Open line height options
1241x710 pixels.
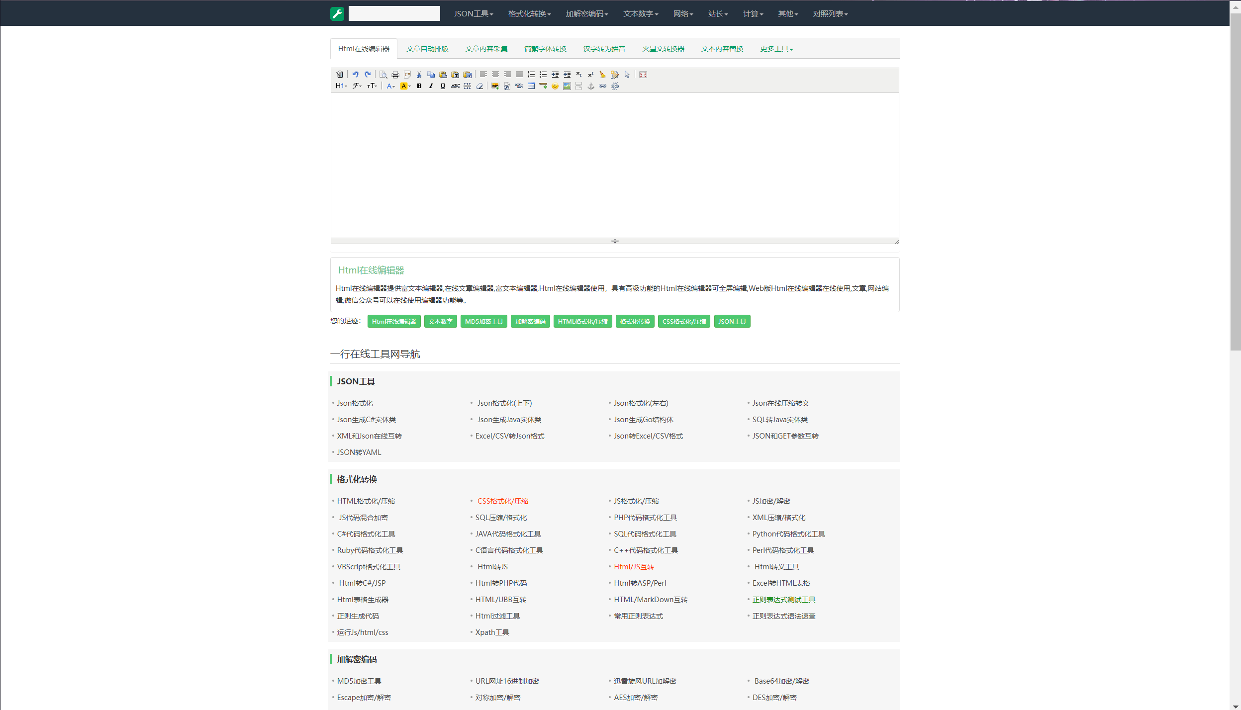pos(467,86)
